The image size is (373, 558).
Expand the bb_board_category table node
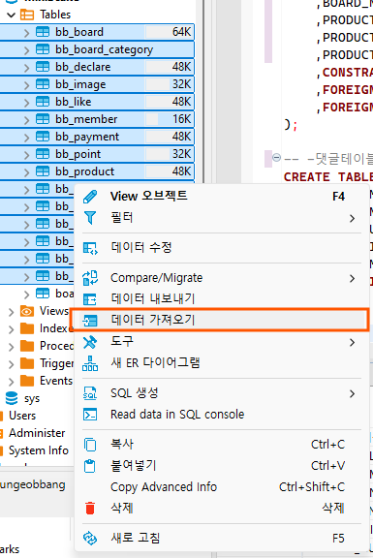point(27,50)
